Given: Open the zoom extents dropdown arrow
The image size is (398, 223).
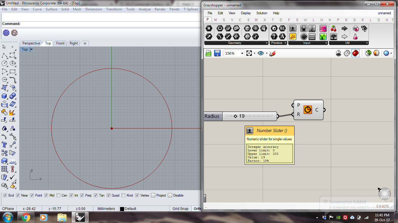Looking at the screenshot, I should point(254,53).
